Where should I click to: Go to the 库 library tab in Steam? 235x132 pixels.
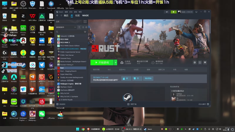(x=72, y=16)
